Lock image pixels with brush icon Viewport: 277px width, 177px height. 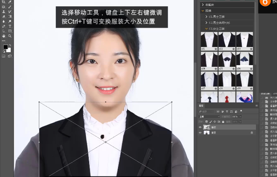pyautogui.click(x=210, y=122)
